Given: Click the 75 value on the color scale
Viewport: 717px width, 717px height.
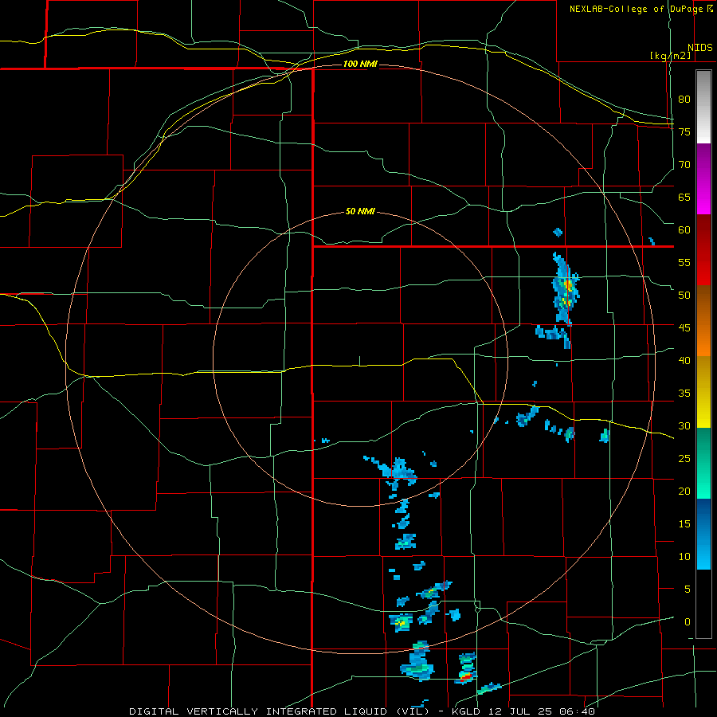Looking at the screenshot, I should point(684,131).
